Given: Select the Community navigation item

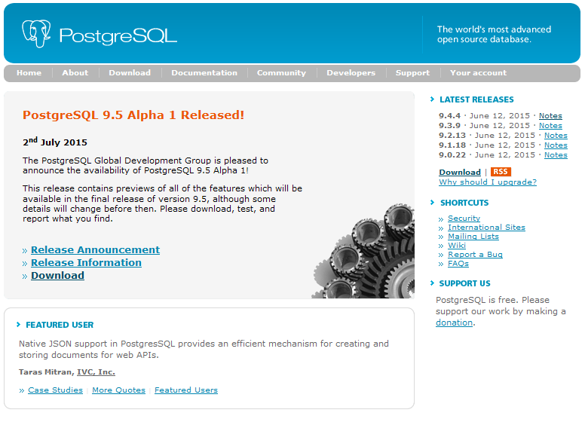Looking at the screenshot, I should [281, 72].
